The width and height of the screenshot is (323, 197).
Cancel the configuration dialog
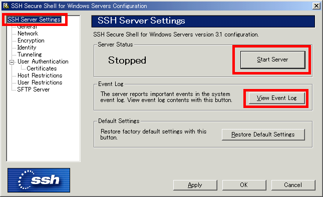tap(293, 185)
